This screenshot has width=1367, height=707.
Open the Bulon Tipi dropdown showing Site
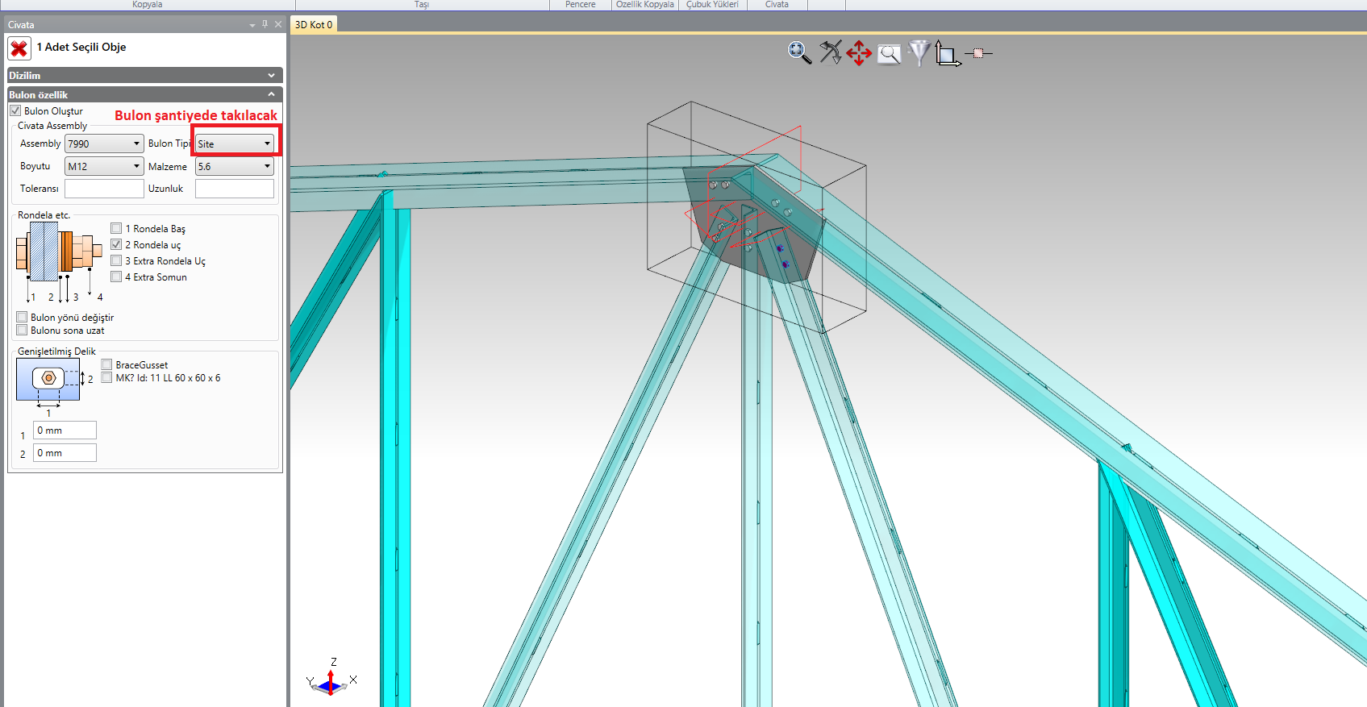click(x=235, y=143)
